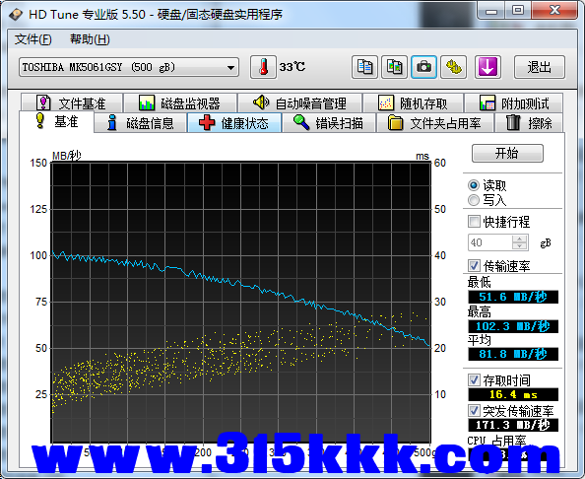
Task: Click the purple download arrow icon
Action: 487,67
